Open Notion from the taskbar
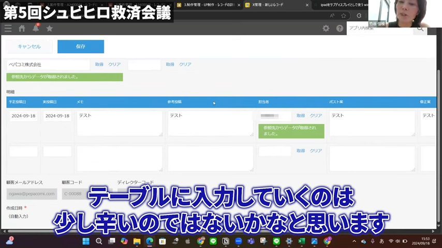 (226, 241)
